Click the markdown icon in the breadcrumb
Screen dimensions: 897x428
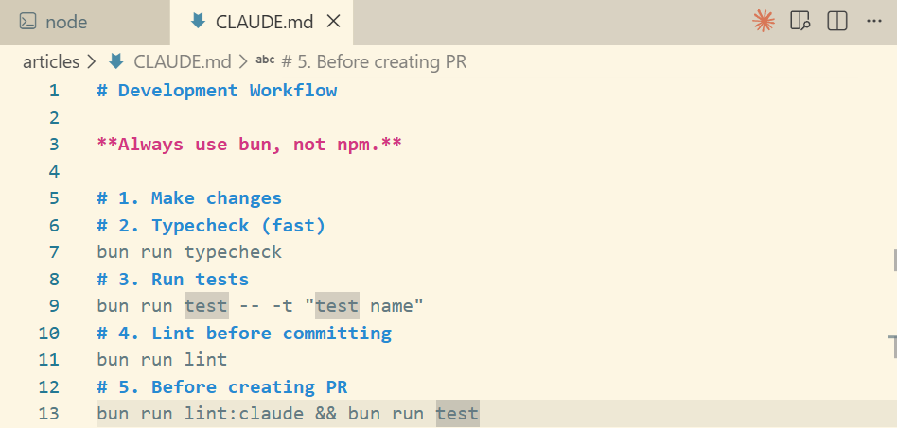116,61
